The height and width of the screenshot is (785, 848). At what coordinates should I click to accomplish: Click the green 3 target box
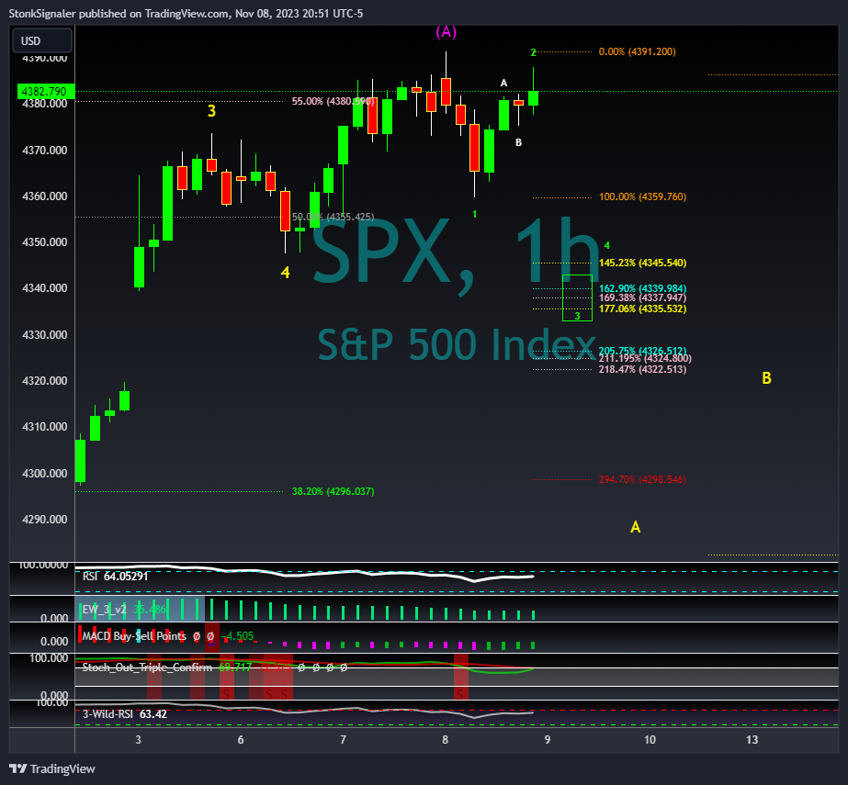click(x=577, y=297)
